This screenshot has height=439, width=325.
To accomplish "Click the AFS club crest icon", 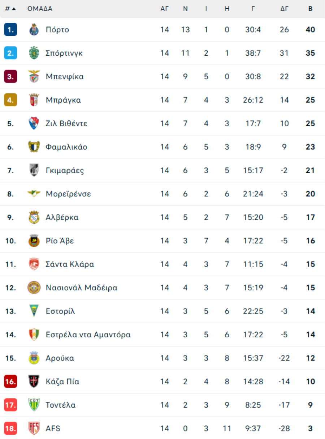I will (x=34, y=429).
